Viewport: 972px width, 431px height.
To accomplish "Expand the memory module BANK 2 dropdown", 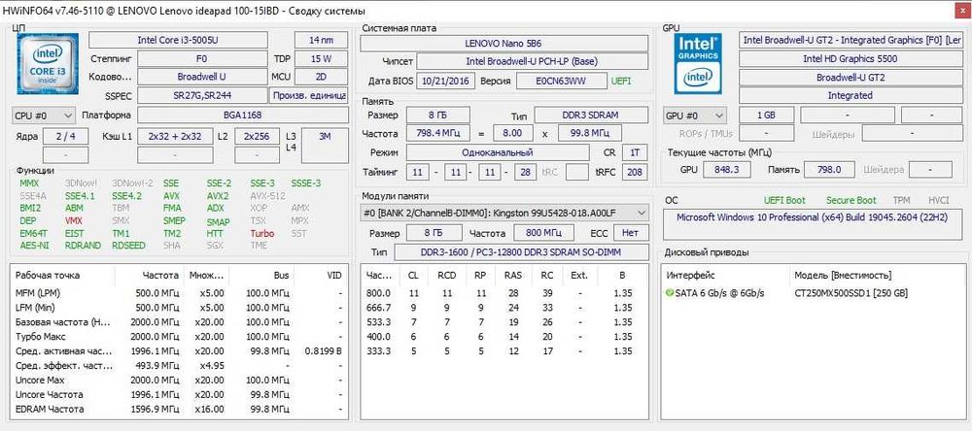I will tap(503, 213).
